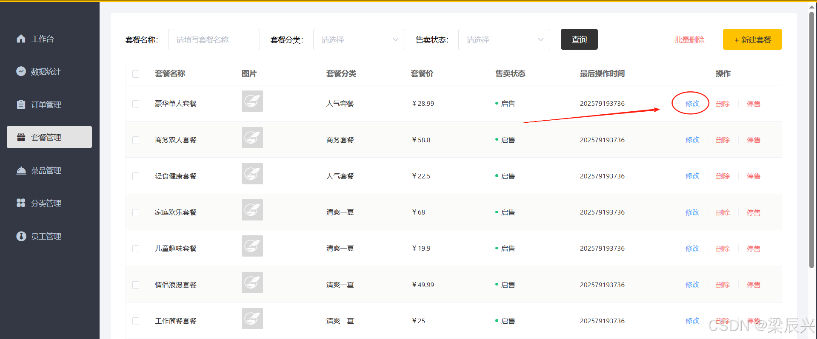
Task: Click 批量删除 link
Action: click(689, 40)
